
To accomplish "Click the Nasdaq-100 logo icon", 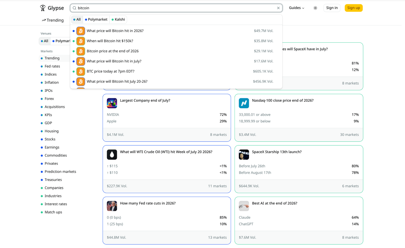I will tap(244, 103).
